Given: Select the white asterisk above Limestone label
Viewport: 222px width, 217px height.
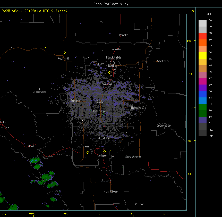Looking at the screenshot, I should pyautogui.click(x=39, y=89).
